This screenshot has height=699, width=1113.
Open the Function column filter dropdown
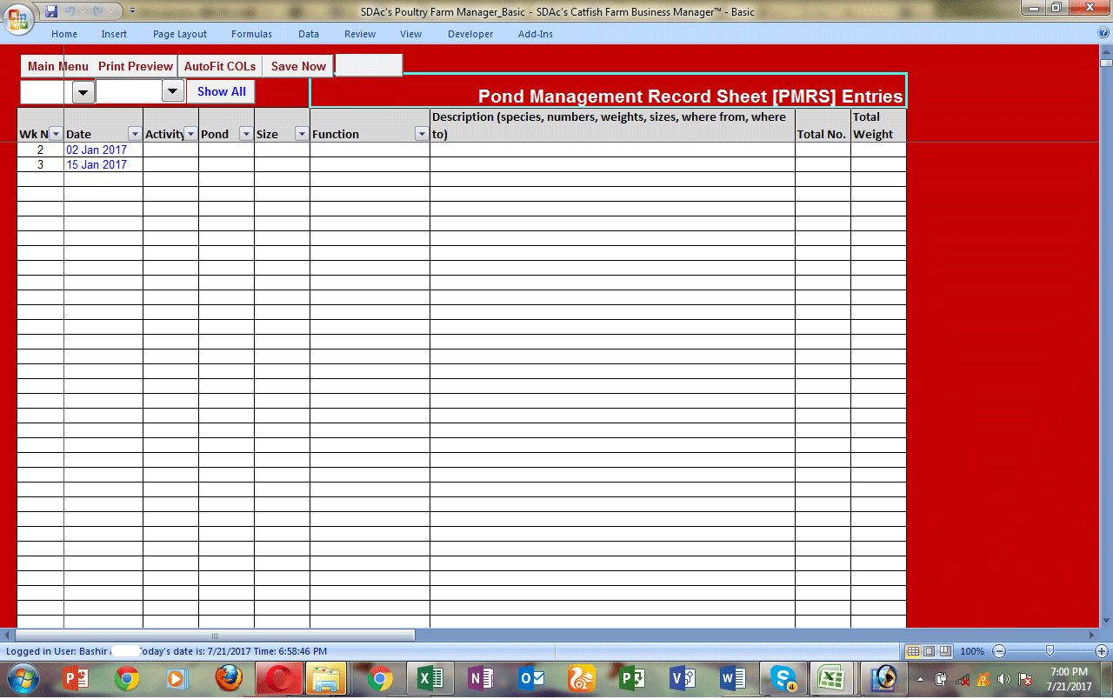click(x=422, y=134)
